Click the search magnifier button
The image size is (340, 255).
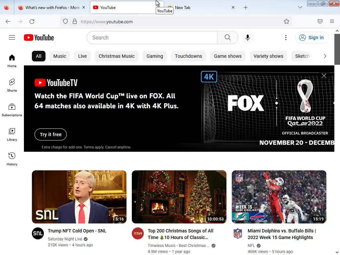pyautogui.click(x=228, y=38)
